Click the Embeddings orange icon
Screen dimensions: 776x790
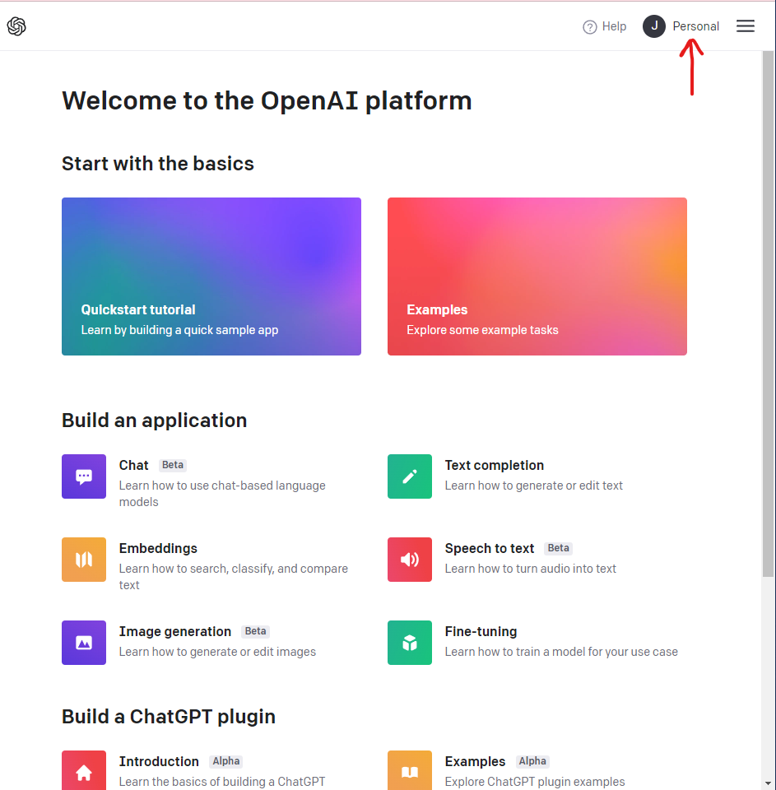[84, 560]
